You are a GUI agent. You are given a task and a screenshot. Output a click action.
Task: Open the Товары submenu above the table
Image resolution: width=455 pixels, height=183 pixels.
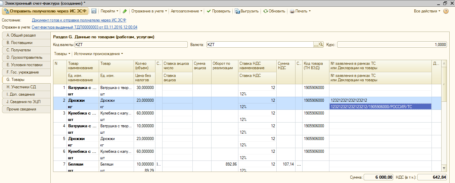click(62, 54)
